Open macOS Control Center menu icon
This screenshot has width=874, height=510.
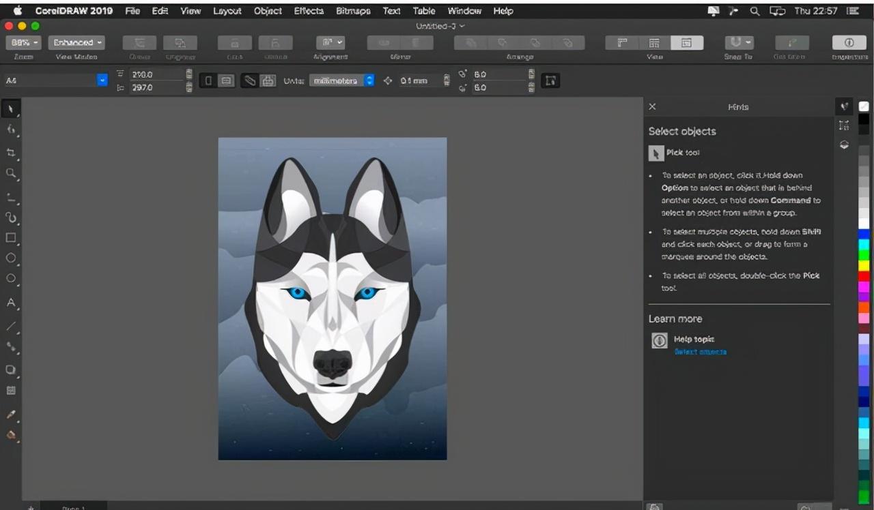pyautogui.click(x=852, y=11)
